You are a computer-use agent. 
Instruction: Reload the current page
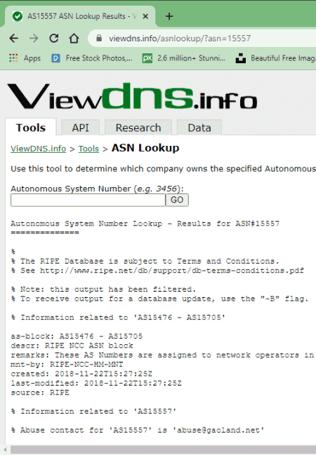pyautogui.click(x=54, y=39)
